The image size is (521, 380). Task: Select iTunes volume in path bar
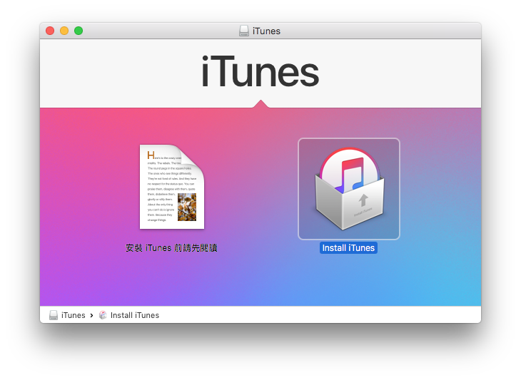pos(67,315)
